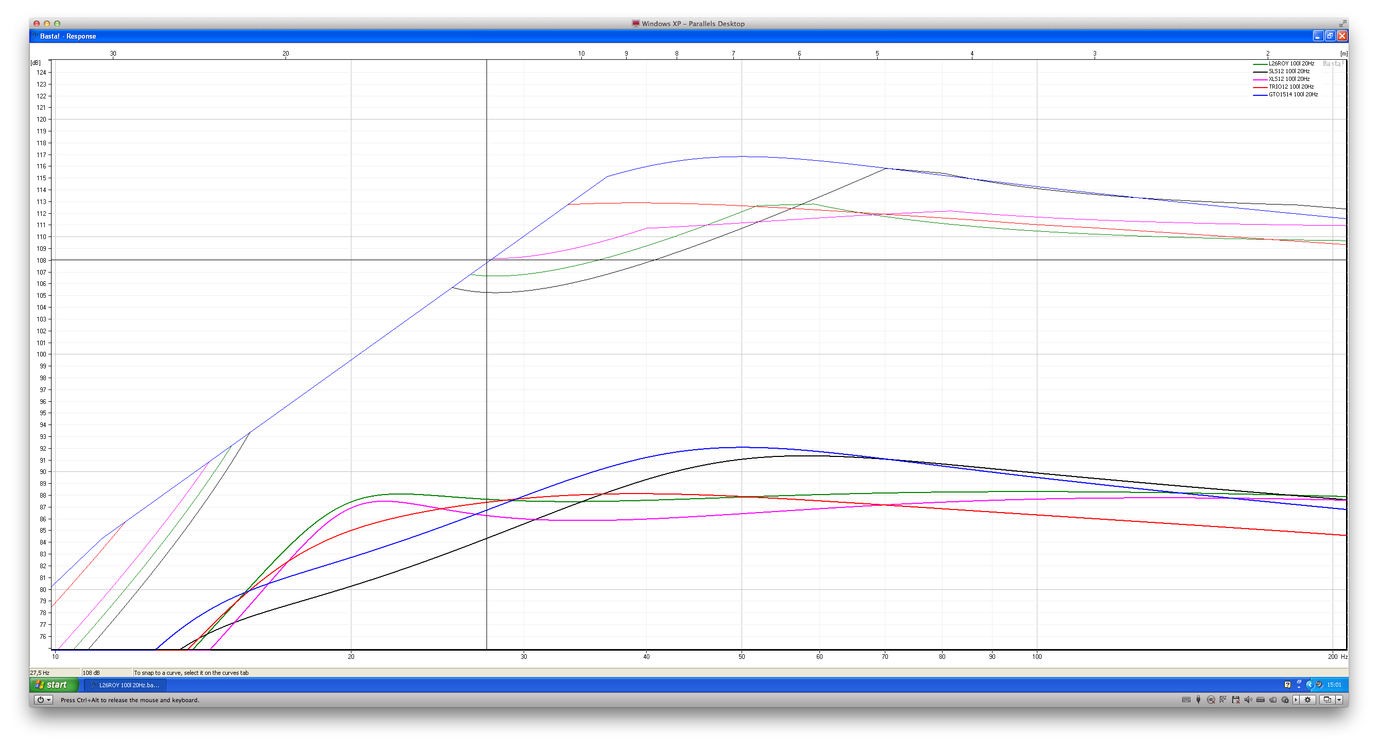
Task: Expand the view mode dropdown arrow
Action: (1339, 700)
